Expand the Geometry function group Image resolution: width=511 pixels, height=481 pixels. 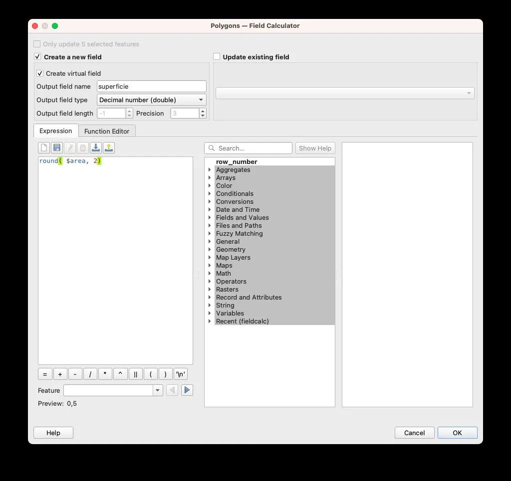tap(210, 250)
